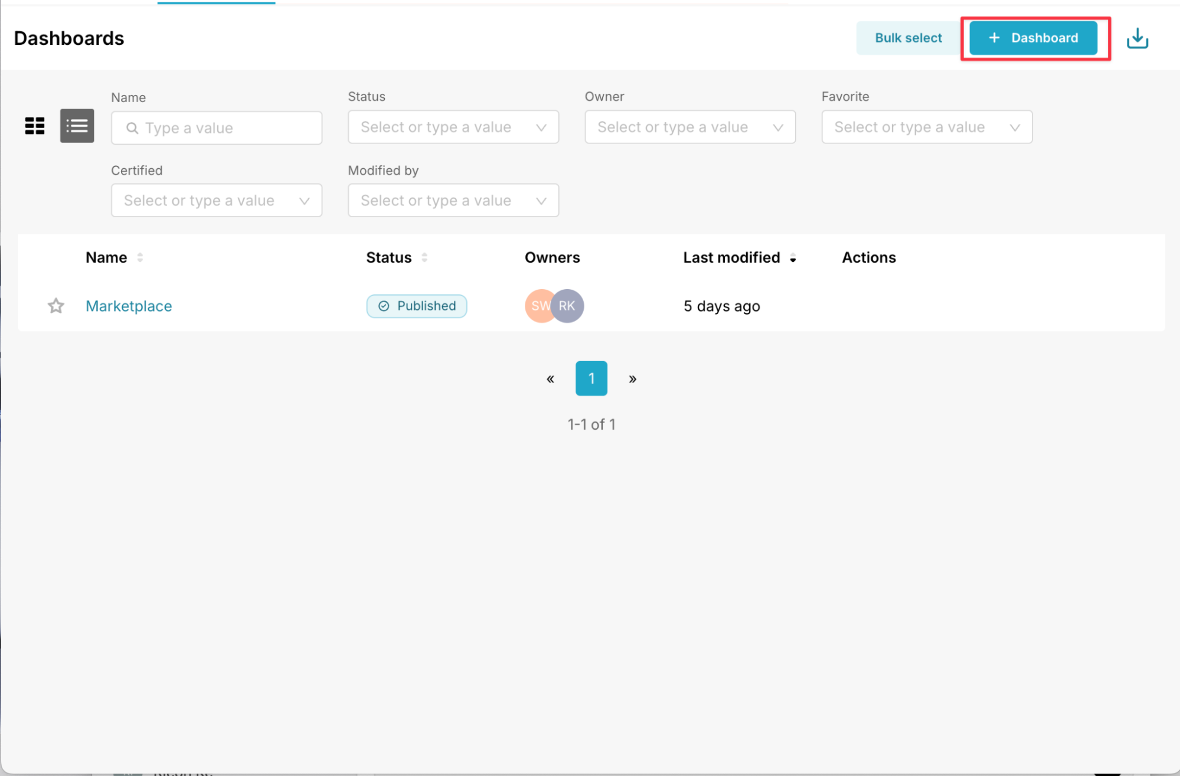Enable Bulk select mode
Screen dimensions: 1180x776
click(908, 37)
